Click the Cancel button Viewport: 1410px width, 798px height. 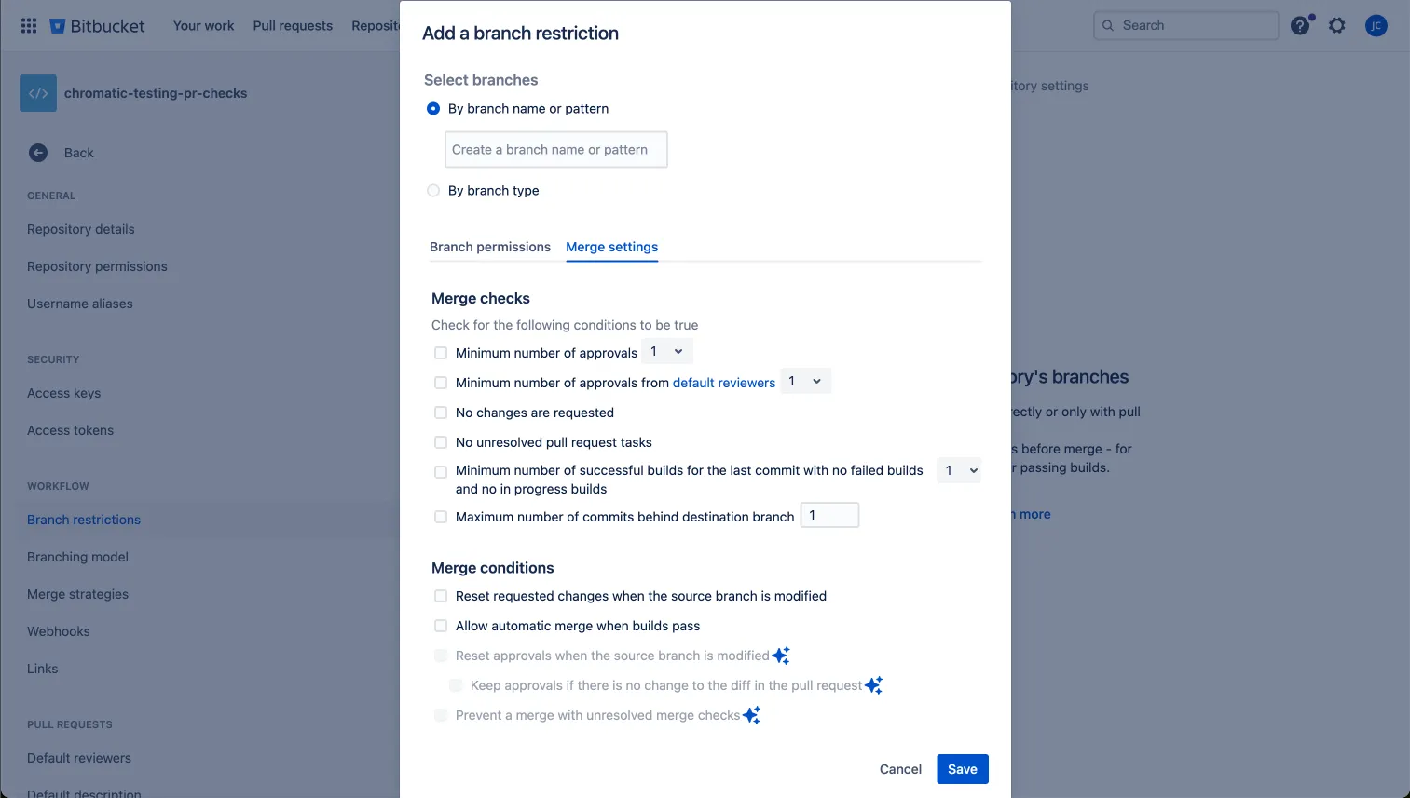tap(900, 769)
